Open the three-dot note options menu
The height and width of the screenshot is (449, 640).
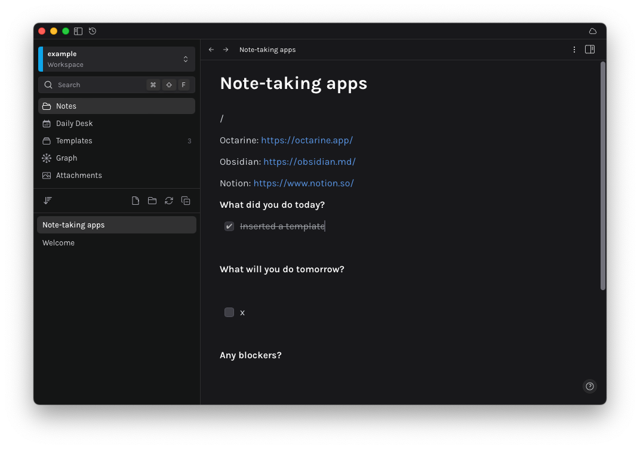pos(574,50)
